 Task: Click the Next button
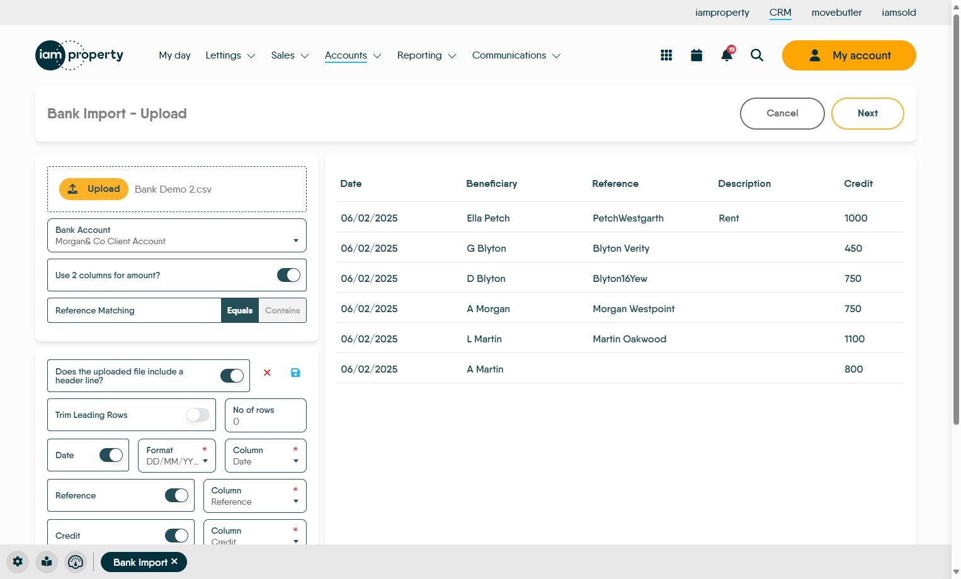868,113
